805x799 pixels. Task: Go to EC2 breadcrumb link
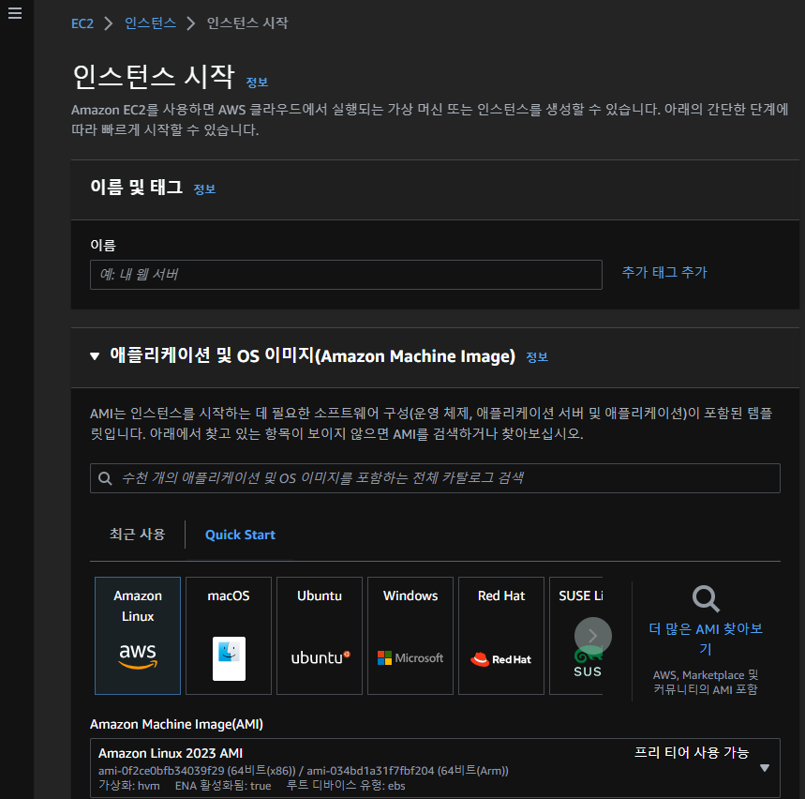pos(82,23)
